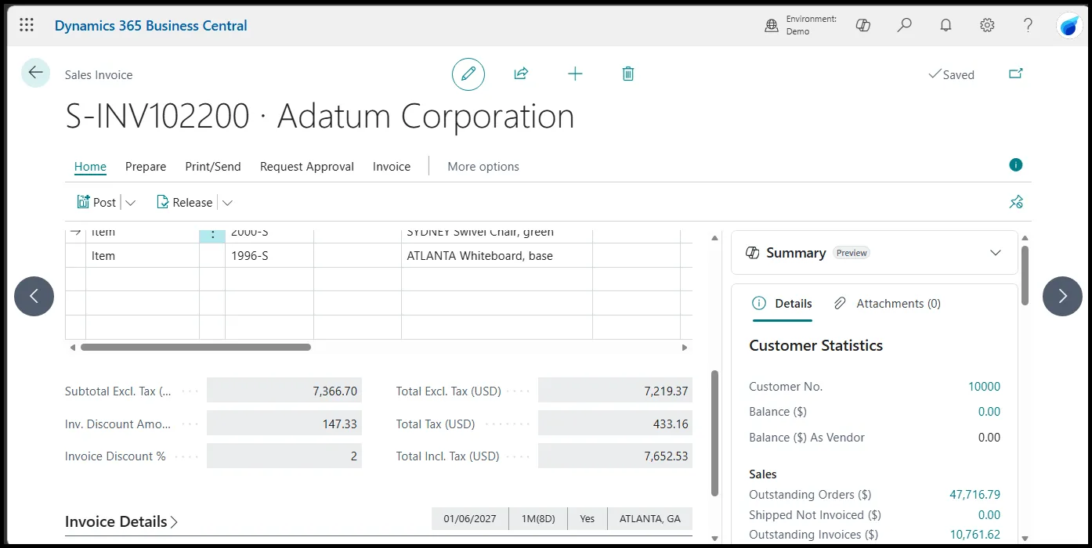Click the grid scroll-left arrow
1092x548 pixels.
pos(72,347)
